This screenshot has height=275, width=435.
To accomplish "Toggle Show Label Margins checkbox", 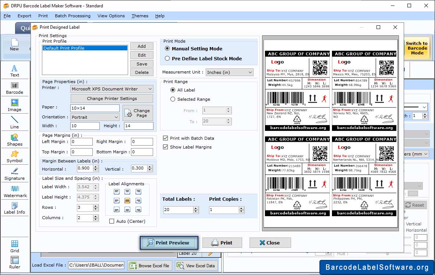I will 165,147.
